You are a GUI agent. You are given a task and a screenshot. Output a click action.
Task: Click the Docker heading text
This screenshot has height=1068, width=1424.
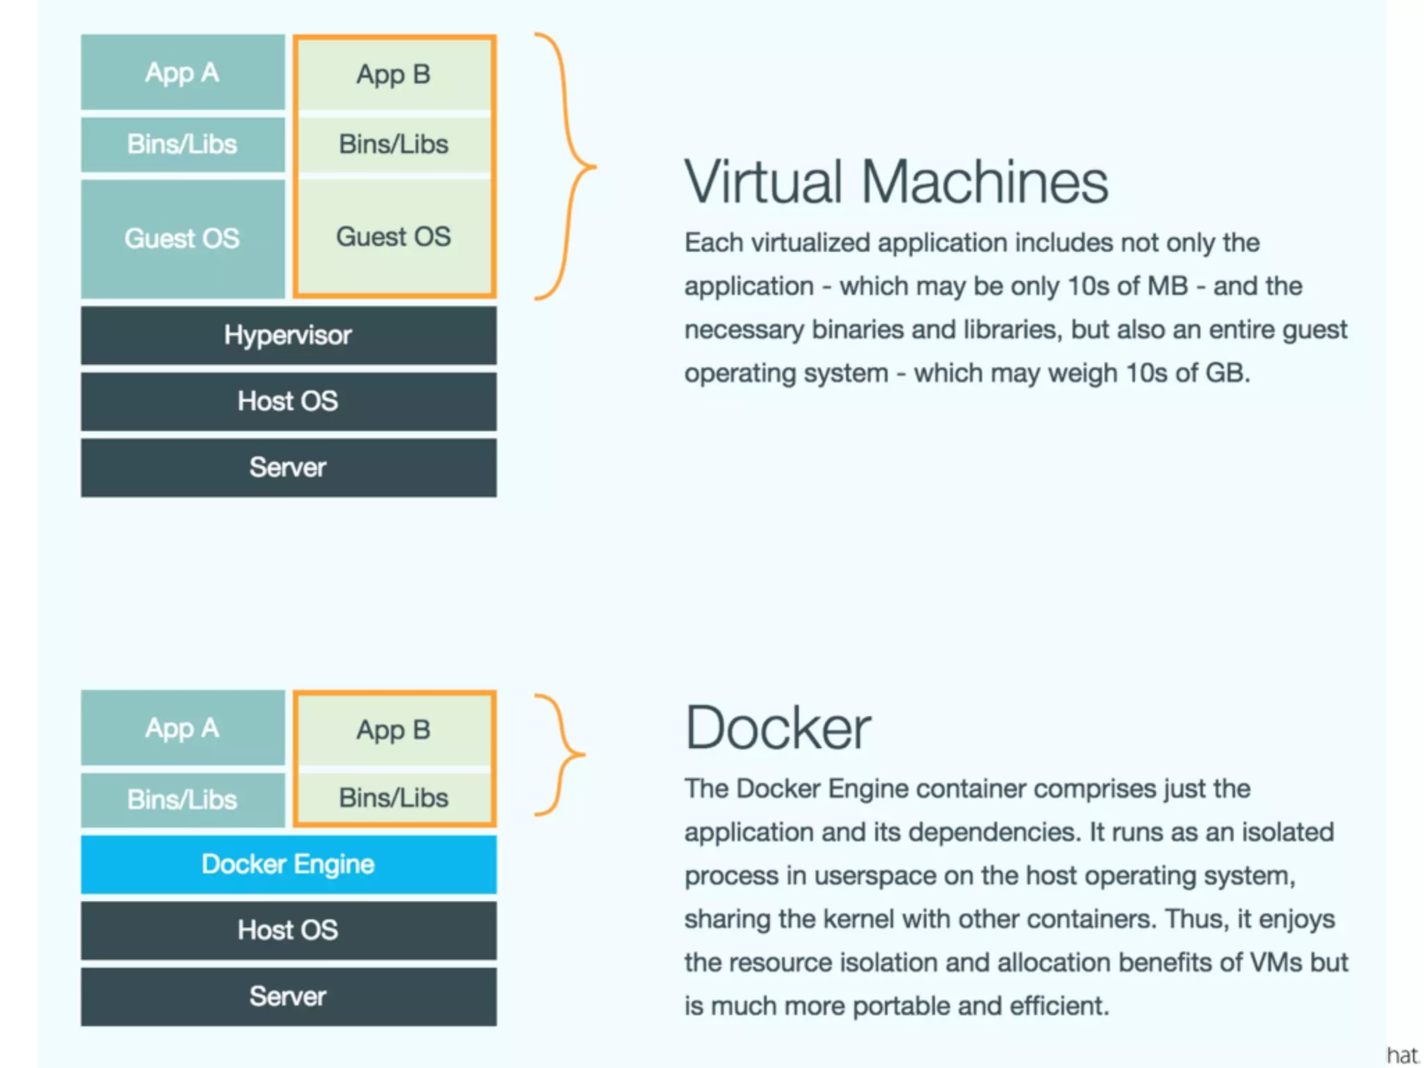point(777,729)
